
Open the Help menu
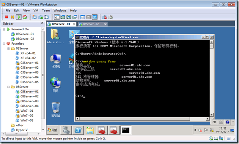pos(73,11)
